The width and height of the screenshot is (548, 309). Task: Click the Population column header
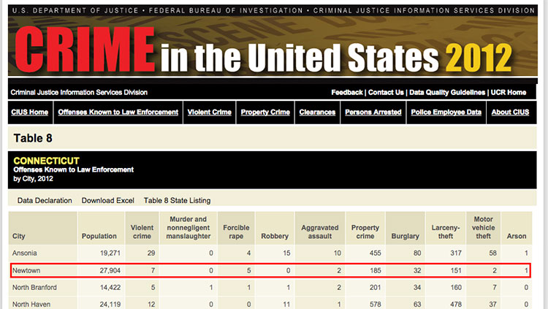99,236
